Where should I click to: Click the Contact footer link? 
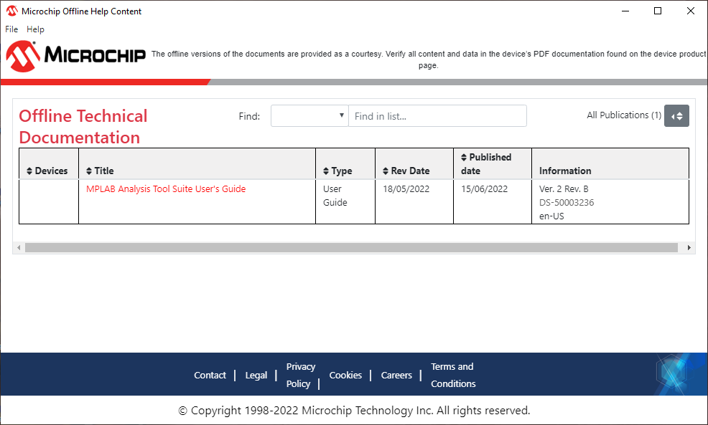[210, 375]
